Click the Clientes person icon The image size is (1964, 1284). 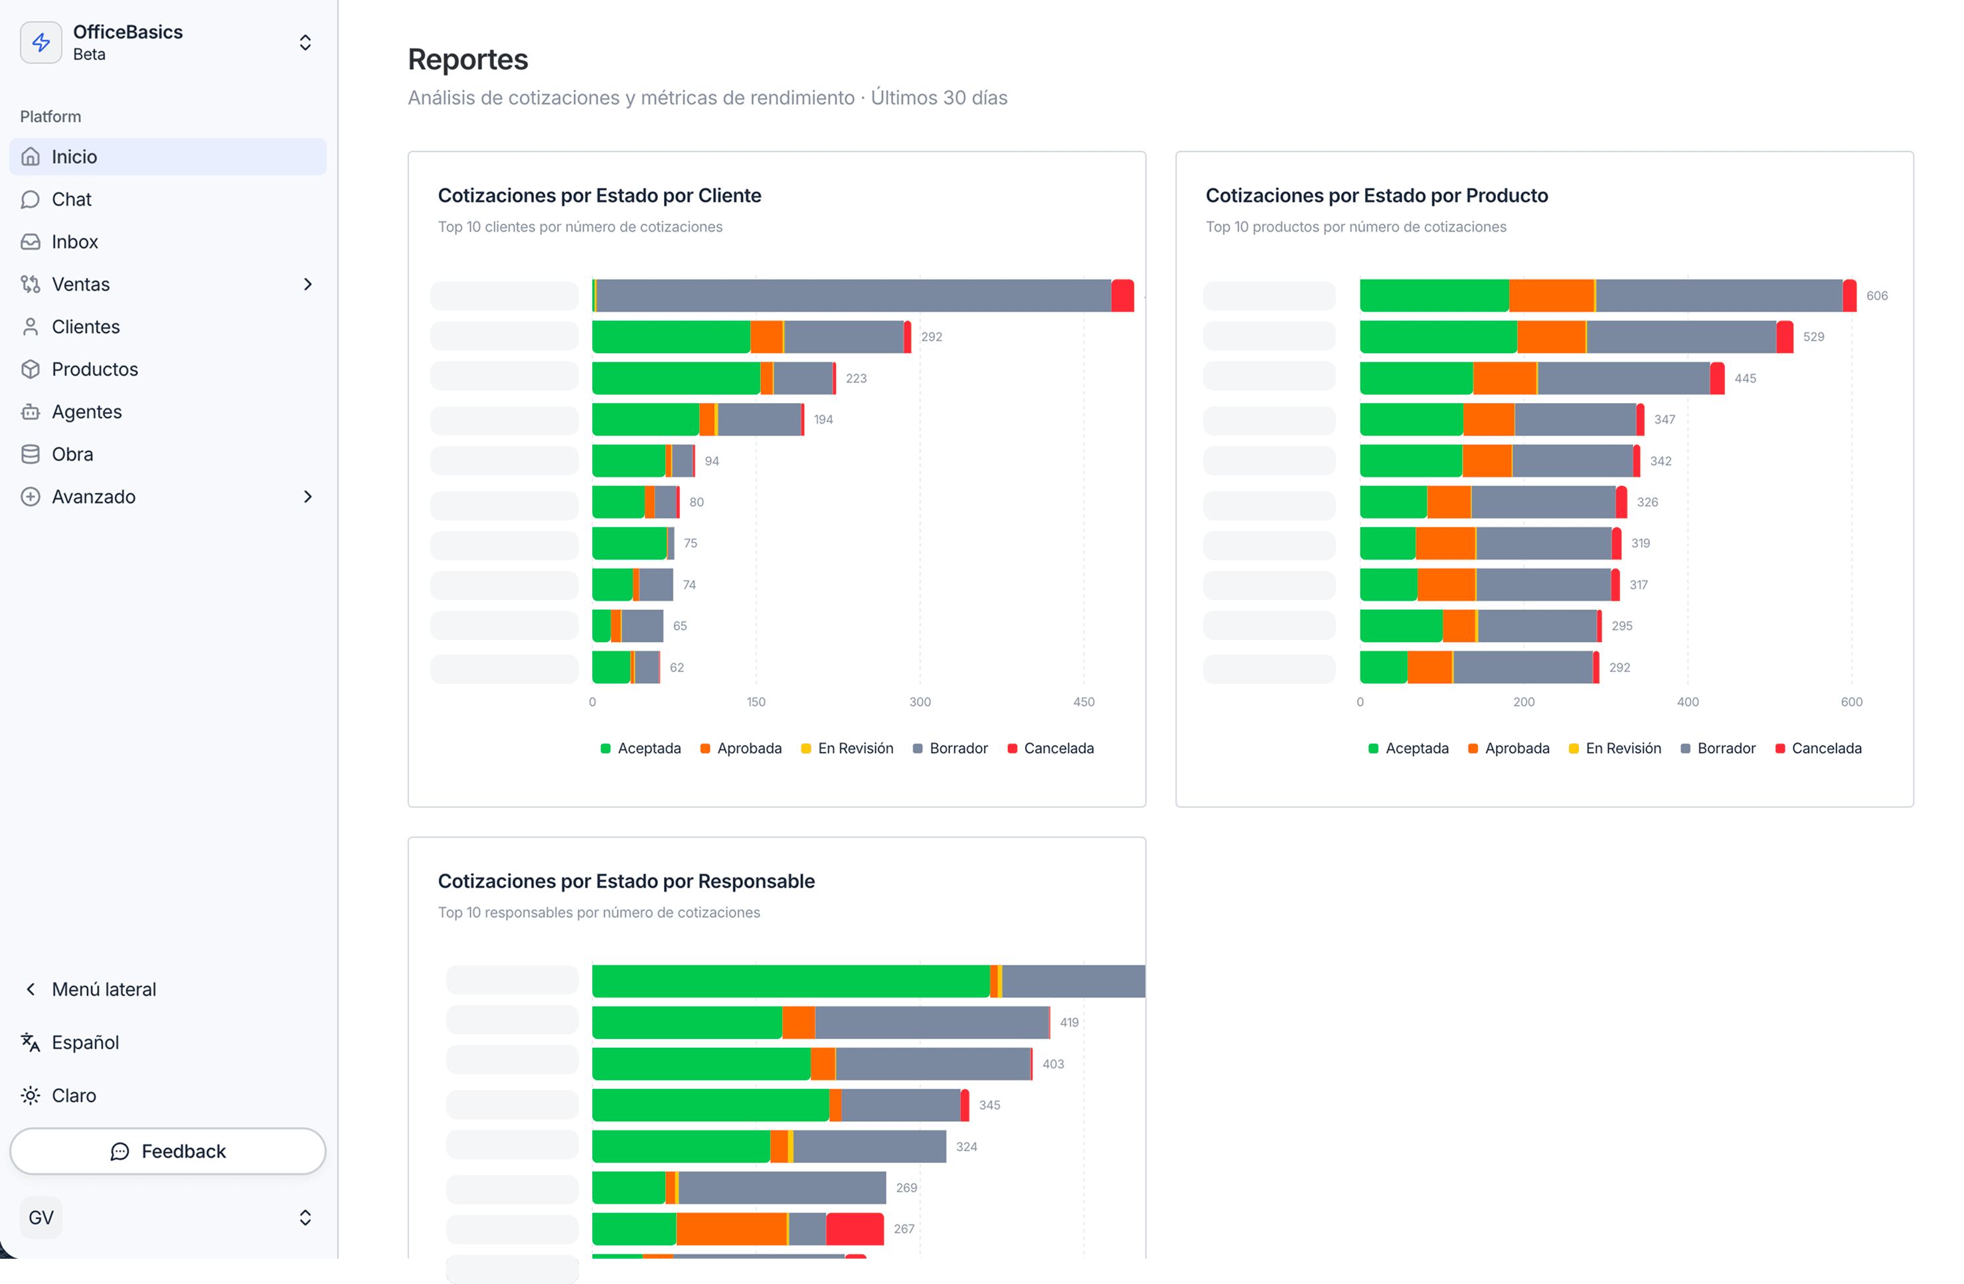pyautogui.click(x=31, y=326)
